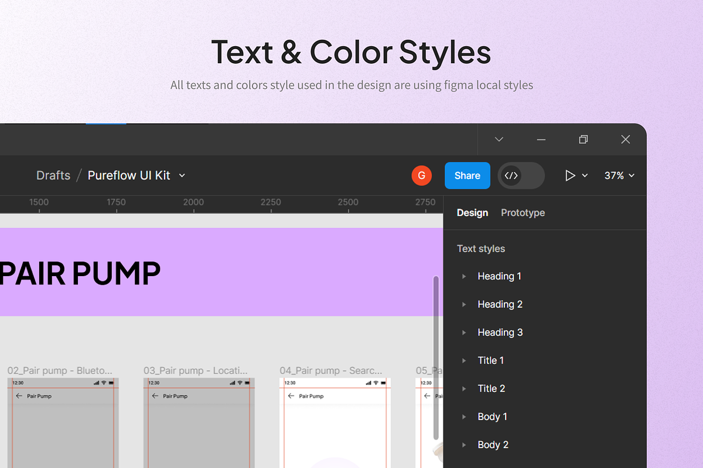Expand the Title 1 text style
Screen dimensions: 703x468
tap(464, 360)
